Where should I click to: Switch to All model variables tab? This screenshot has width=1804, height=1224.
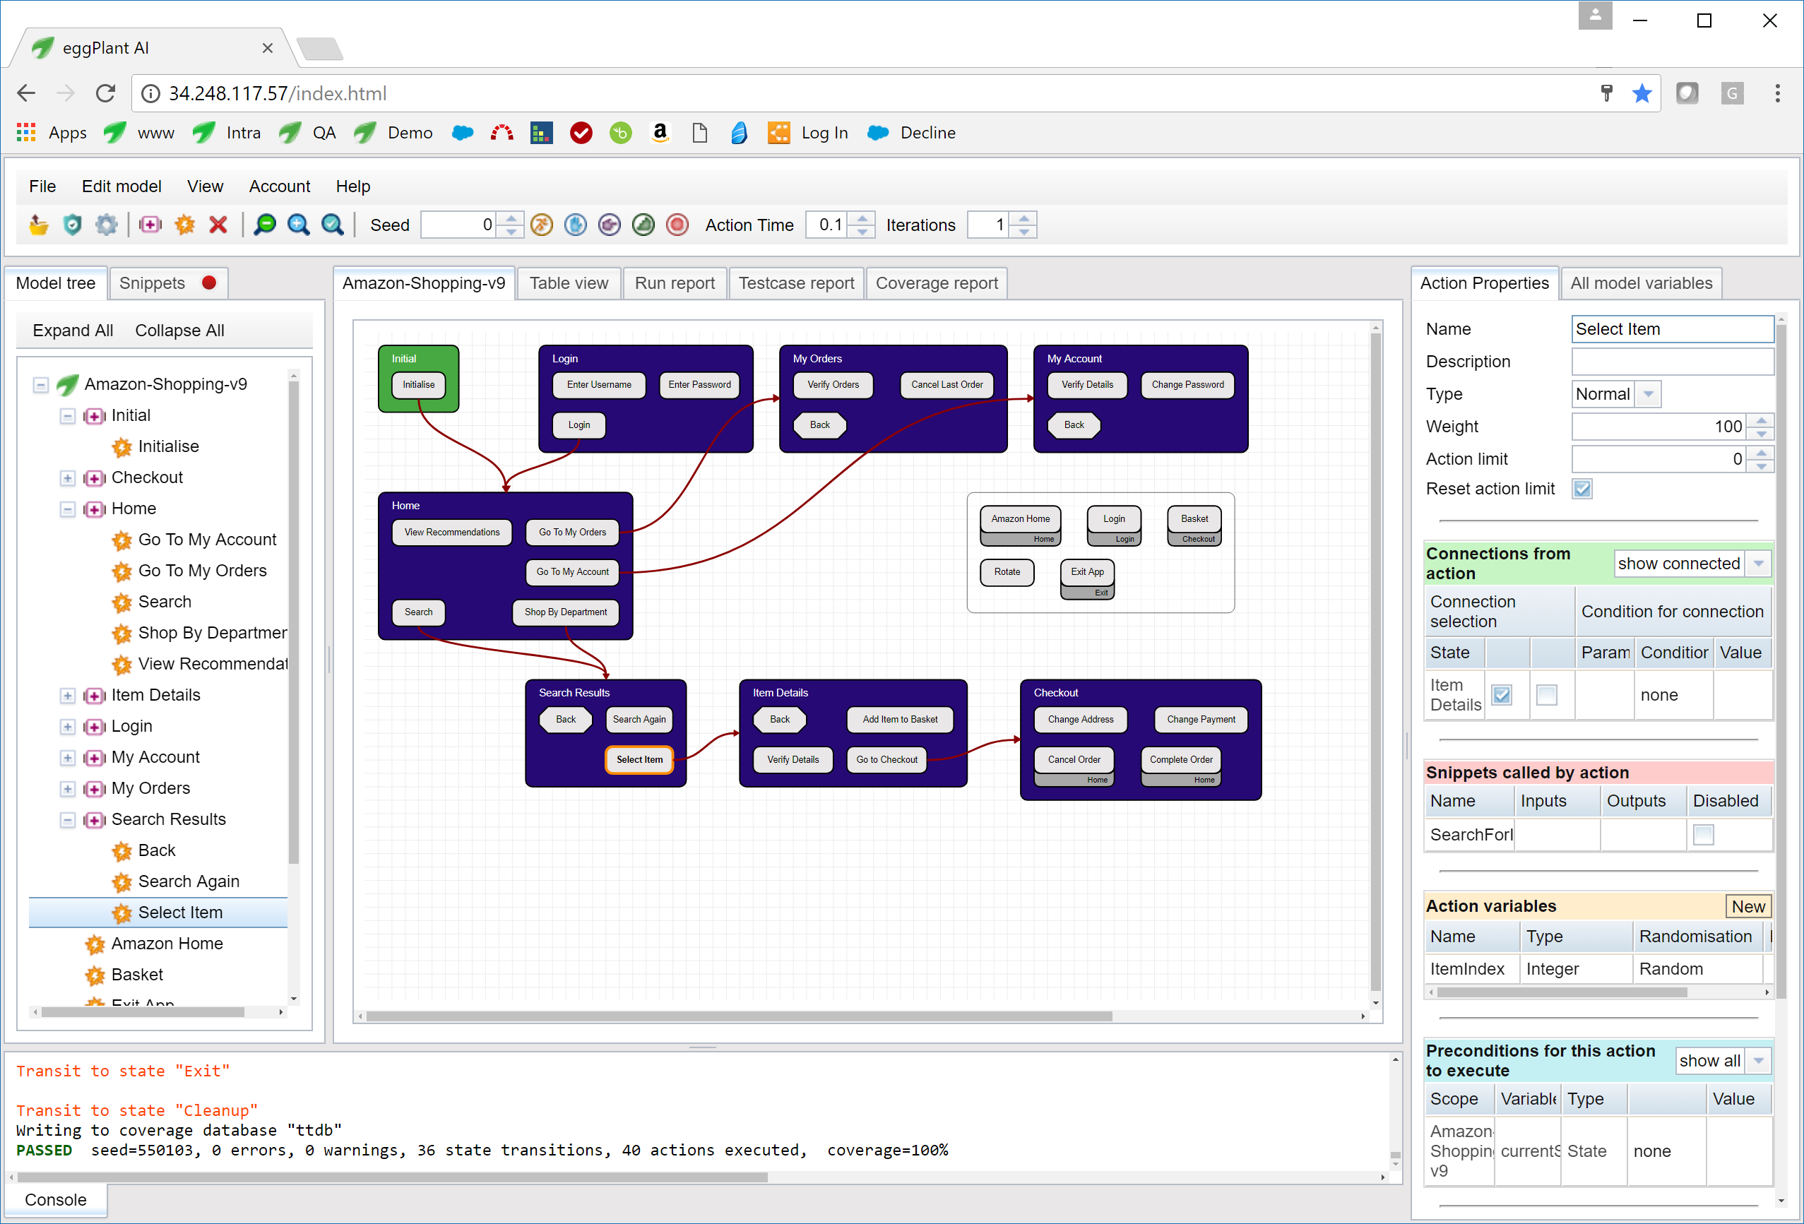pyautogui.click(x=1641, y=283)
